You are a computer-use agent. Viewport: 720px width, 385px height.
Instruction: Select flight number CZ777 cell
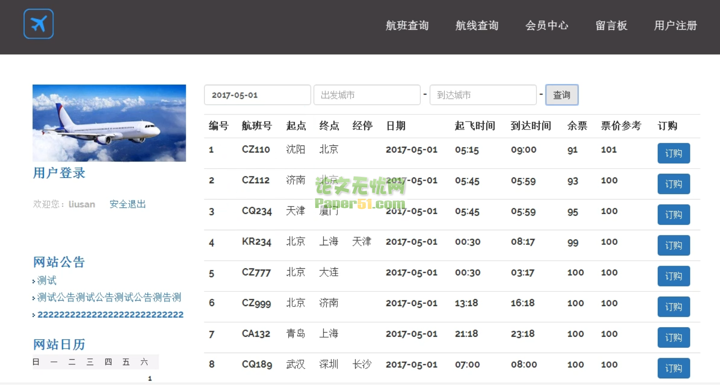tap(256, 272)
